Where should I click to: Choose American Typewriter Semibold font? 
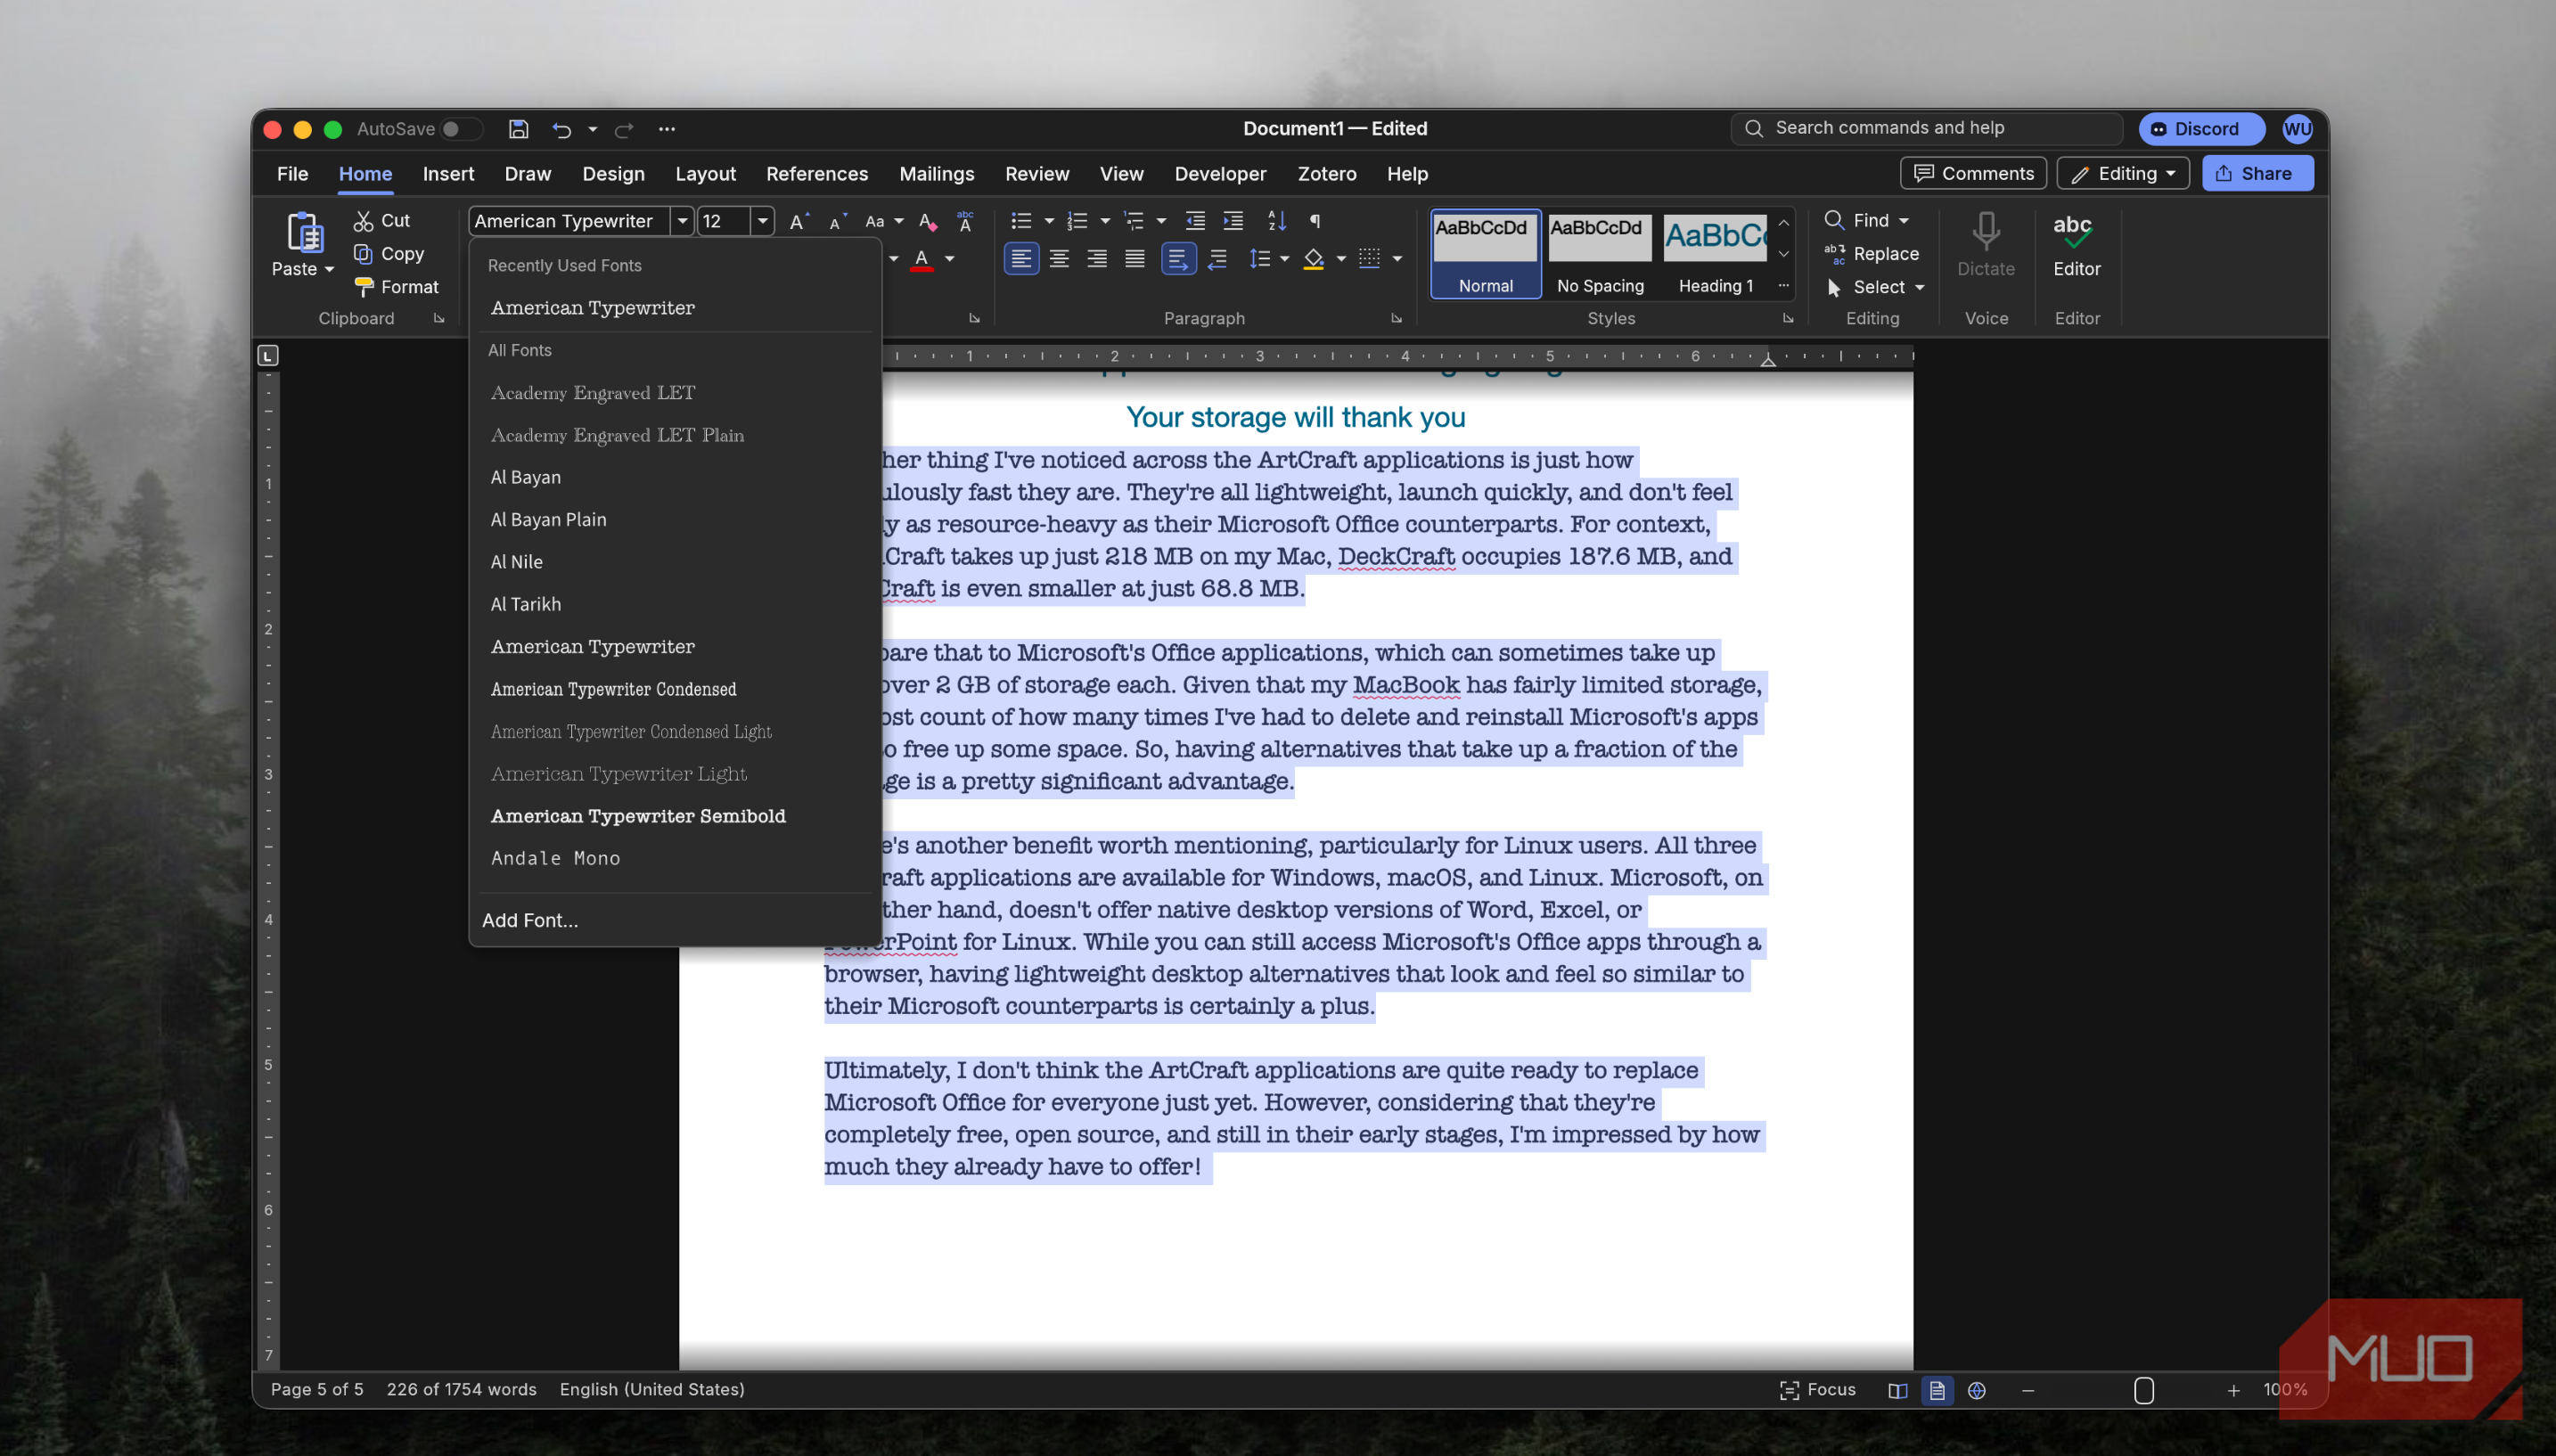pyautogui.click(x=674, y=816)
